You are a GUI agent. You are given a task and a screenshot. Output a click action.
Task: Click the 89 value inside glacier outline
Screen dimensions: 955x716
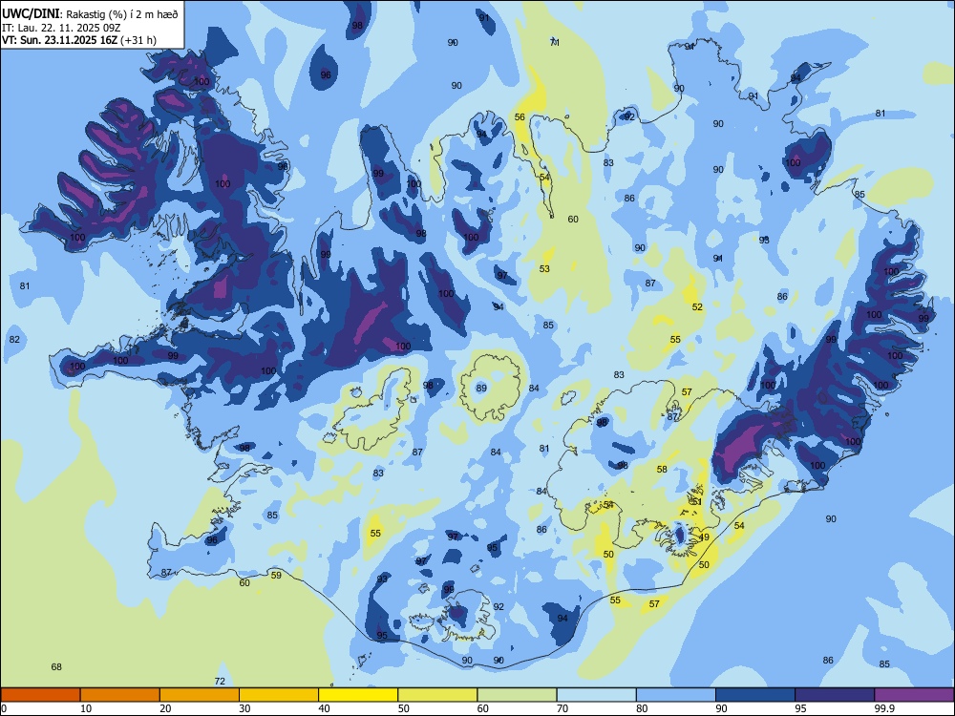point(481,388)
